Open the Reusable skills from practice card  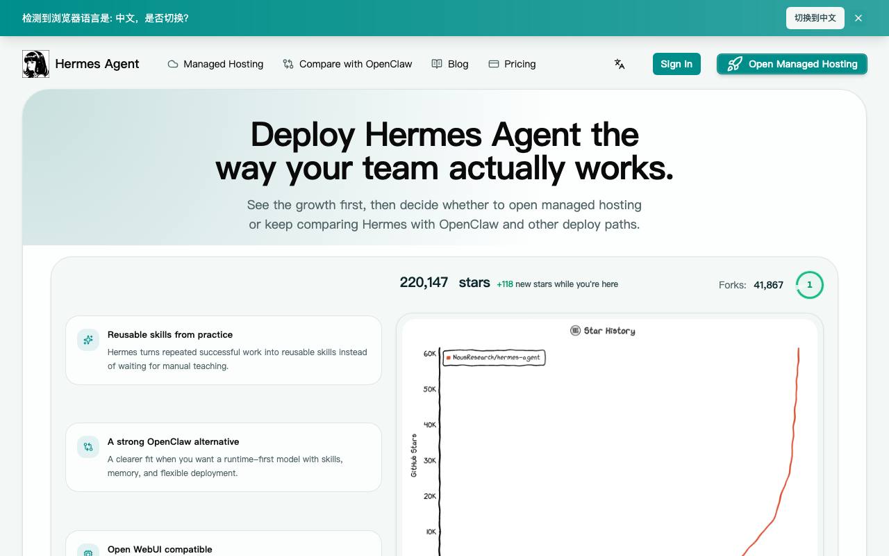coord(224,350)
